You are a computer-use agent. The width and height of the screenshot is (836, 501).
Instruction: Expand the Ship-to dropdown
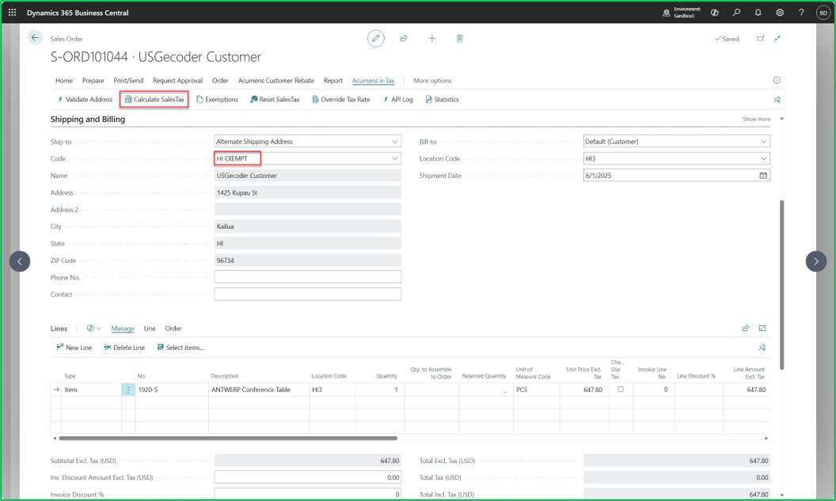click(x=395, y=142)
